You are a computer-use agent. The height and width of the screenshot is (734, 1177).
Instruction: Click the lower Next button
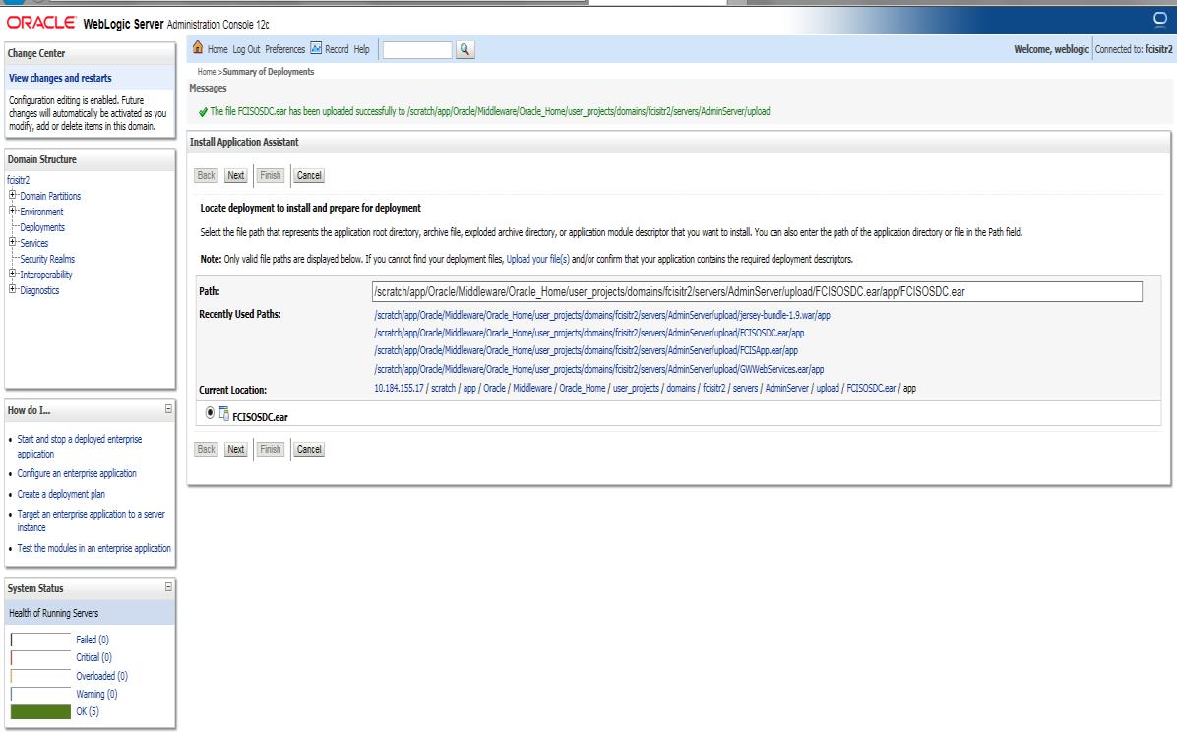(x=236, y=450)
